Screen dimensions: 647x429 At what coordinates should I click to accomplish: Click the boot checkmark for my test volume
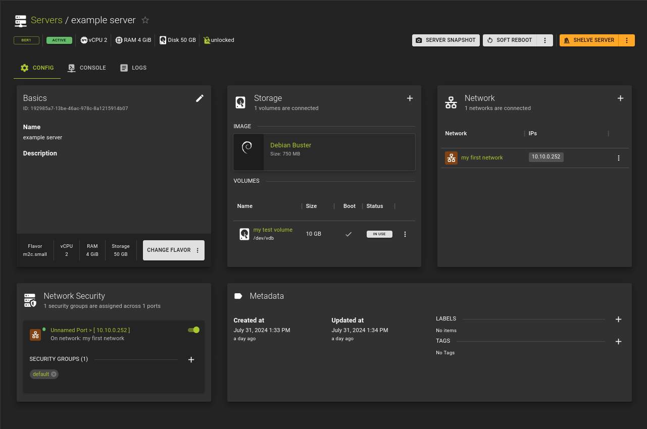click(349, 234)
